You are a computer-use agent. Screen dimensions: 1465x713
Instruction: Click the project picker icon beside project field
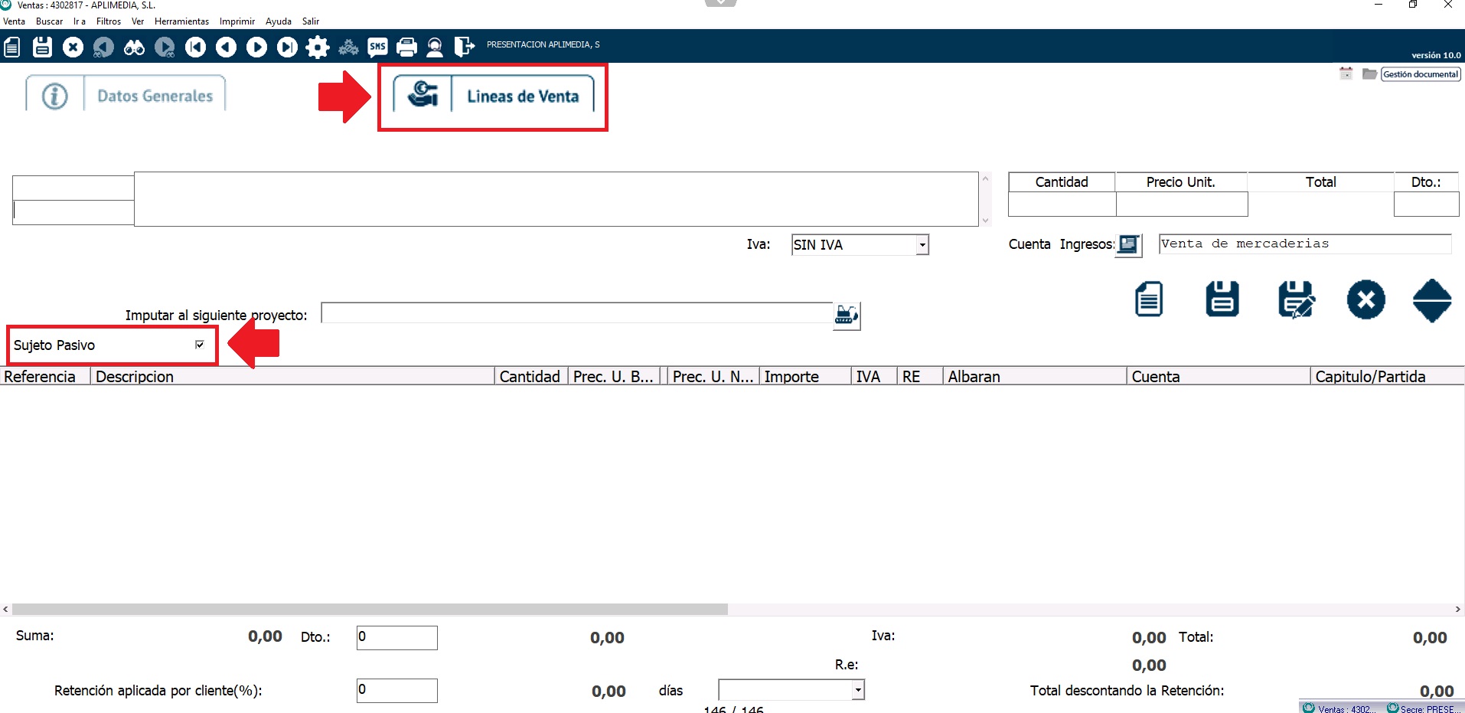click(x=847, y=315)
